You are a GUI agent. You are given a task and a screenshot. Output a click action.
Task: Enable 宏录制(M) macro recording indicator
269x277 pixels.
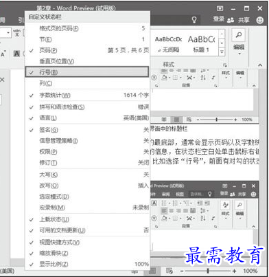pos(87,208)
